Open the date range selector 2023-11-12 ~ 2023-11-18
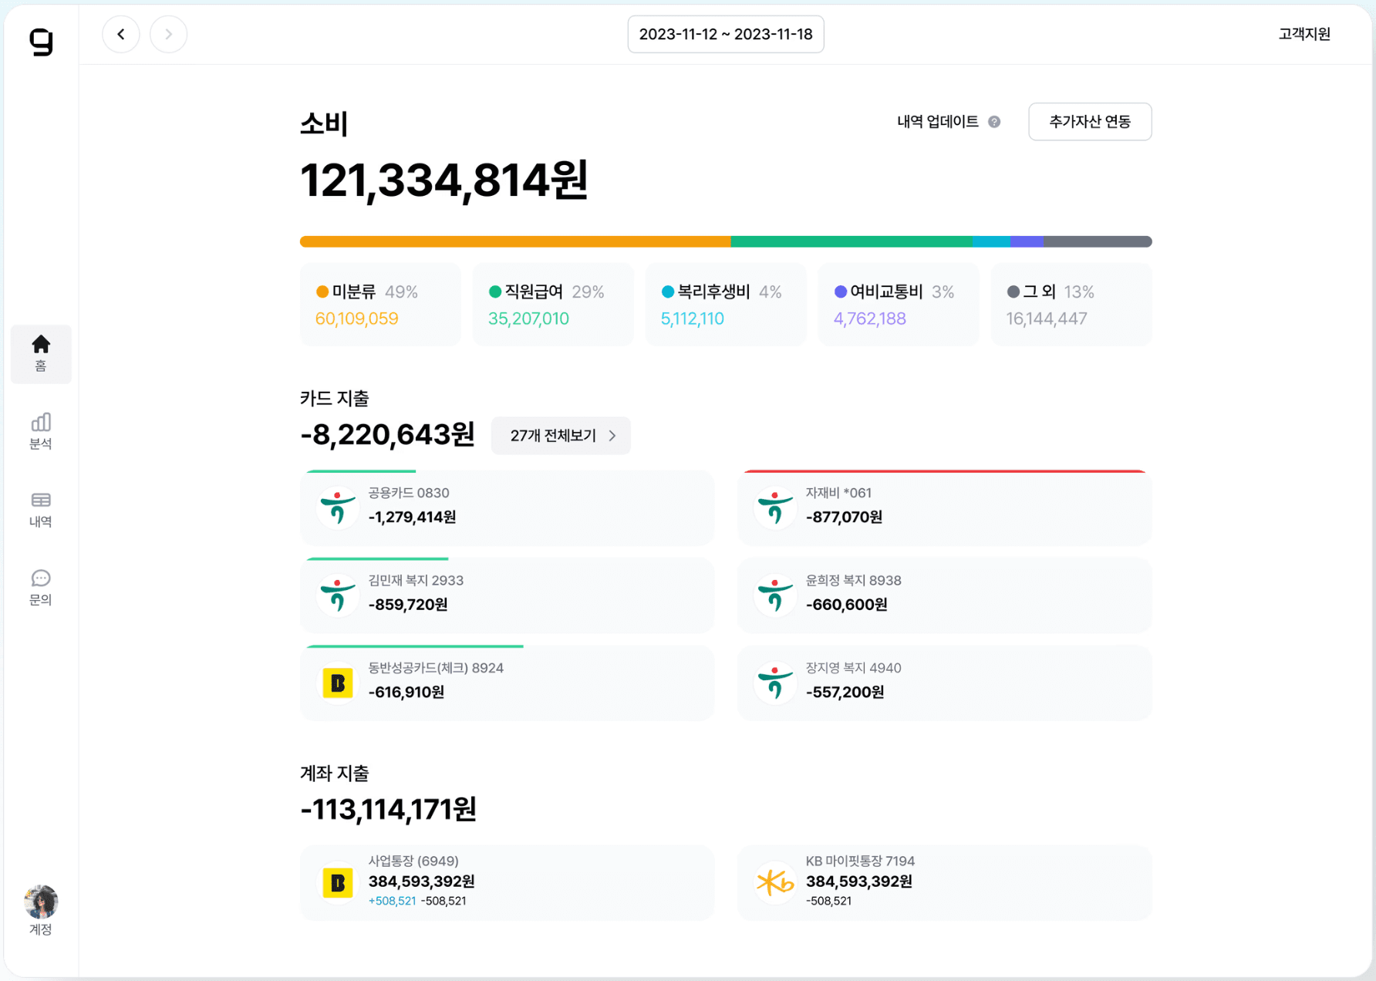1376x981 pixels. click(x=726, y=34)
